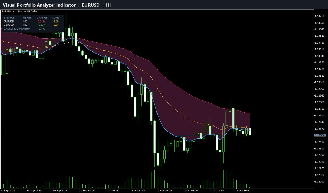Click price axis label 1.12150
The image size is (328, 193).
pos(320,168)
